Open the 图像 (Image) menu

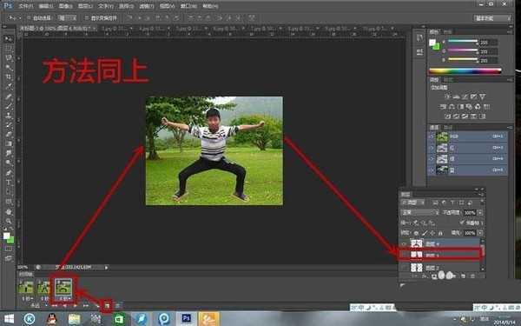65,6
